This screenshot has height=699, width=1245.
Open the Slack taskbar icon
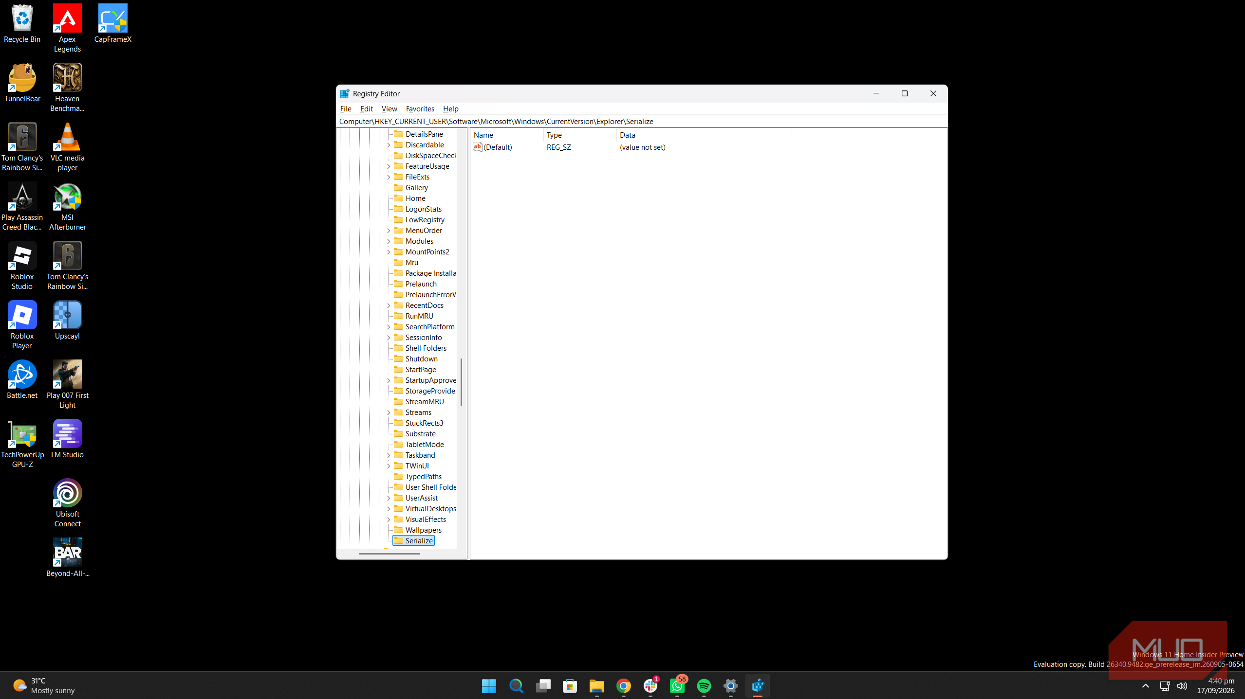[650, 686]
